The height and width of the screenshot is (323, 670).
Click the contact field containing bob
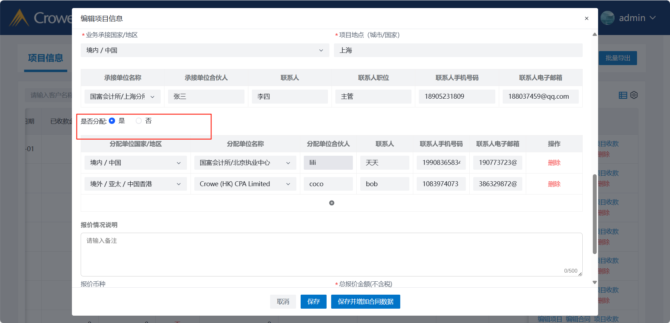385,184
